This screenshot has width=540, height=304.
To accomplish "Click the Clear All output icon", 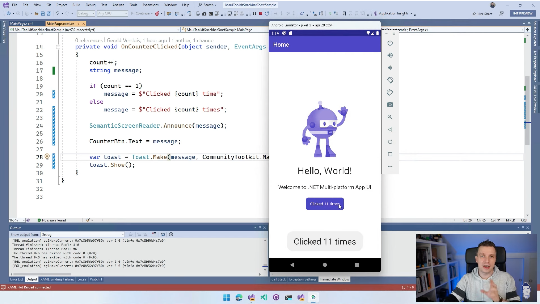I will pos(154,234).
